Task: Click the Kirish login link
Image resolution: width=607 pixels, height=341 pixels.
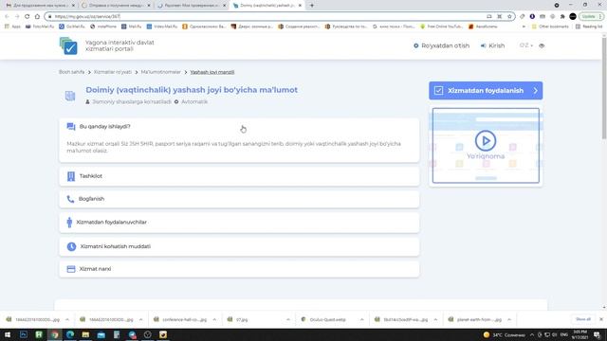Action: click(x=493, y=45)
